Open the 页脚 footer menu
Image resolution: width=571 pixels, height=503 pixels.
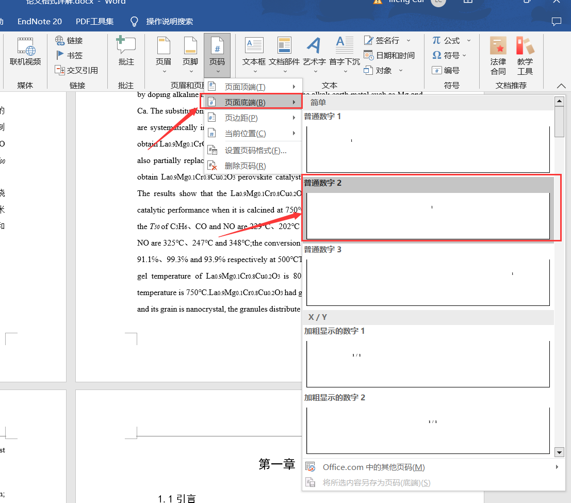[190, 55]
